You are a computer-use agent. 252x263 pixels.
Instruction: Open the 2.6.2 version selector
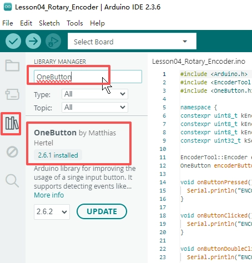point(52,212)
